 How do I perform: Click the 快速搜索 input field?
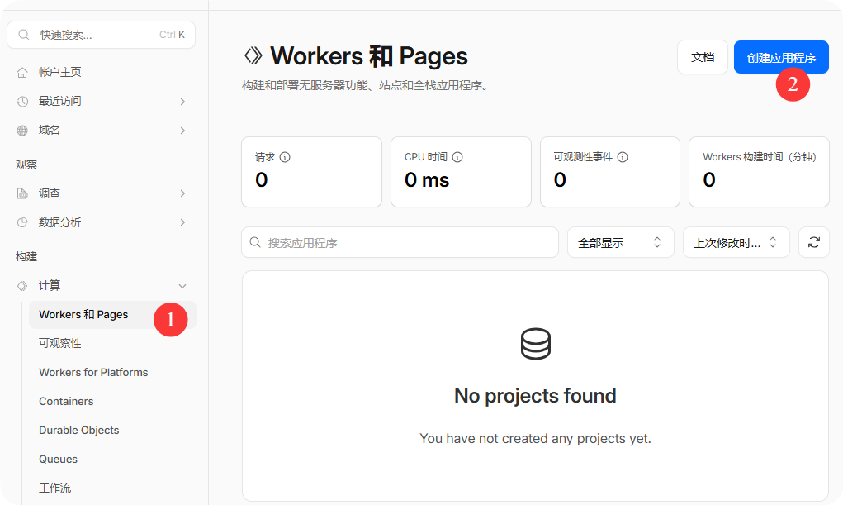pyautogui.click(x=101, y=35)
